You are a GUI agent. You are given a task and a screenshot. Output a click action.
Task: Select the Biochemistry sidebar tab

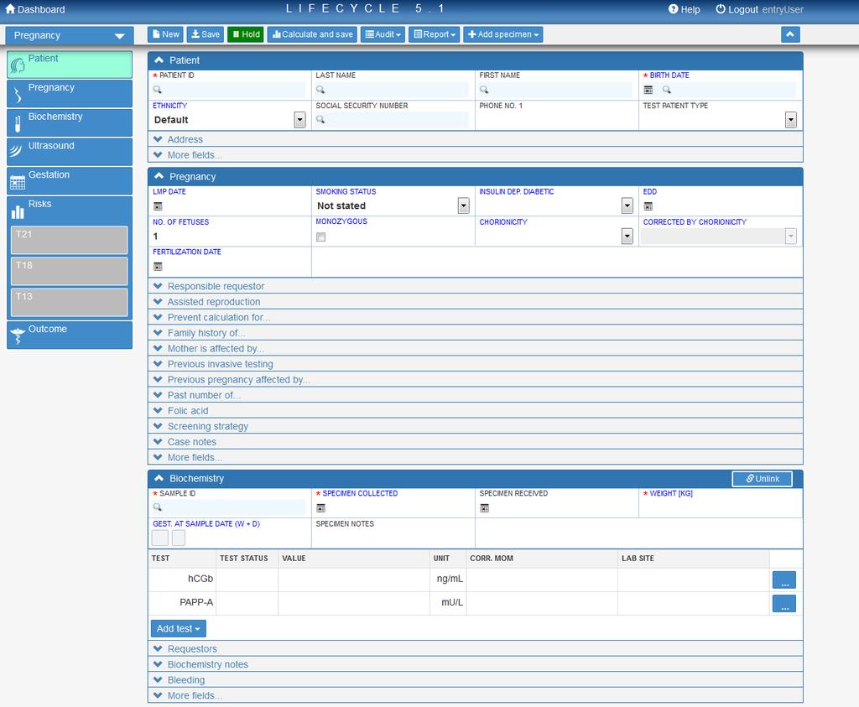pos(70,122)
